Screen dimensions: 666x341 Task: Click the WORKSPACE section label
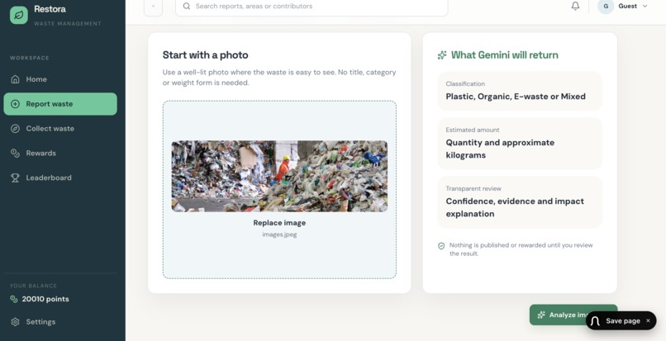(x=30, y=58)
